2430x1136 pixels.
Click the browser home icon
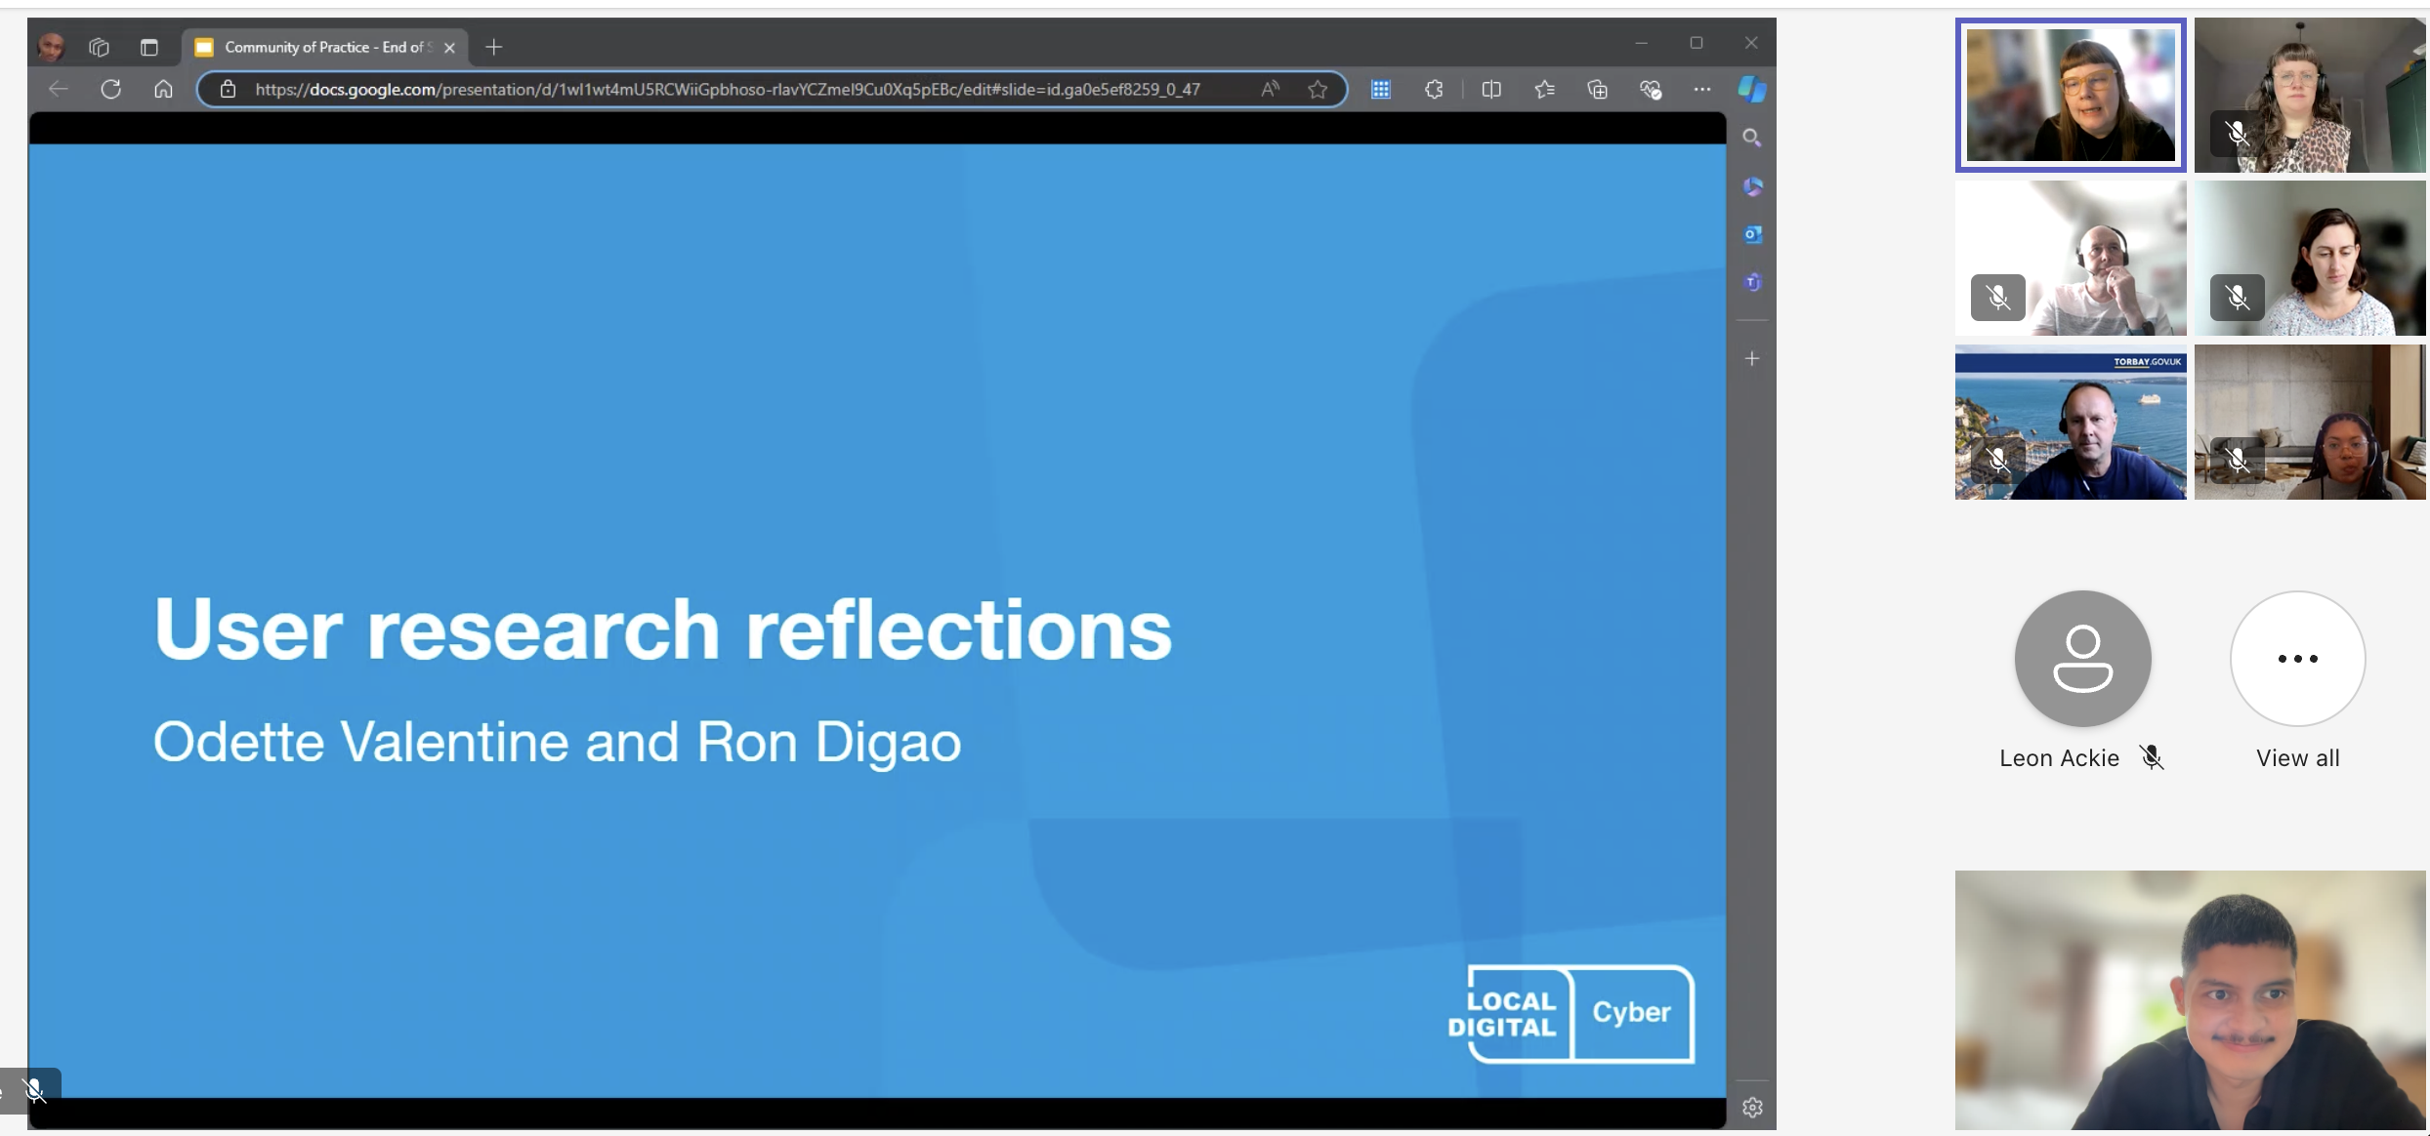tap(163, 89)
